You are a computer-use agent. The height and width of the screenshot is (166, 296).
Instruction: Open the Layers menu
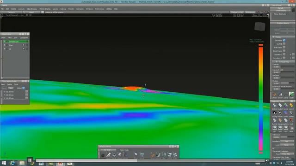tap(55, 9)
